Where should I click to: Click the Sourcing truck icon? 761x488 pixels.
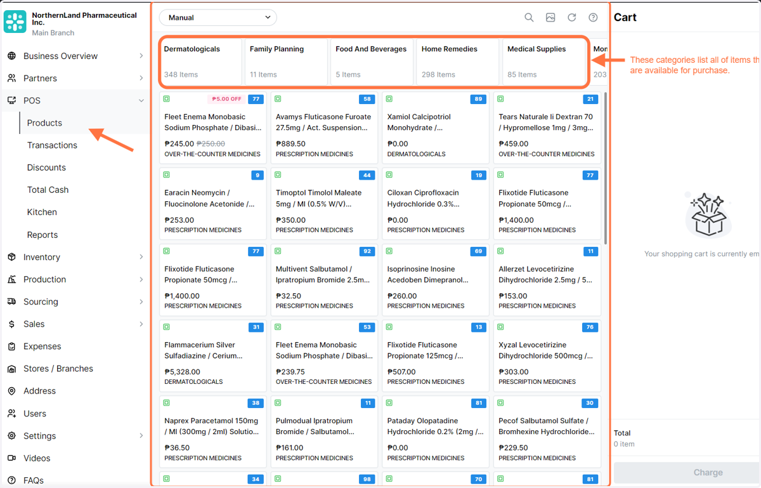tap(11, 301)
